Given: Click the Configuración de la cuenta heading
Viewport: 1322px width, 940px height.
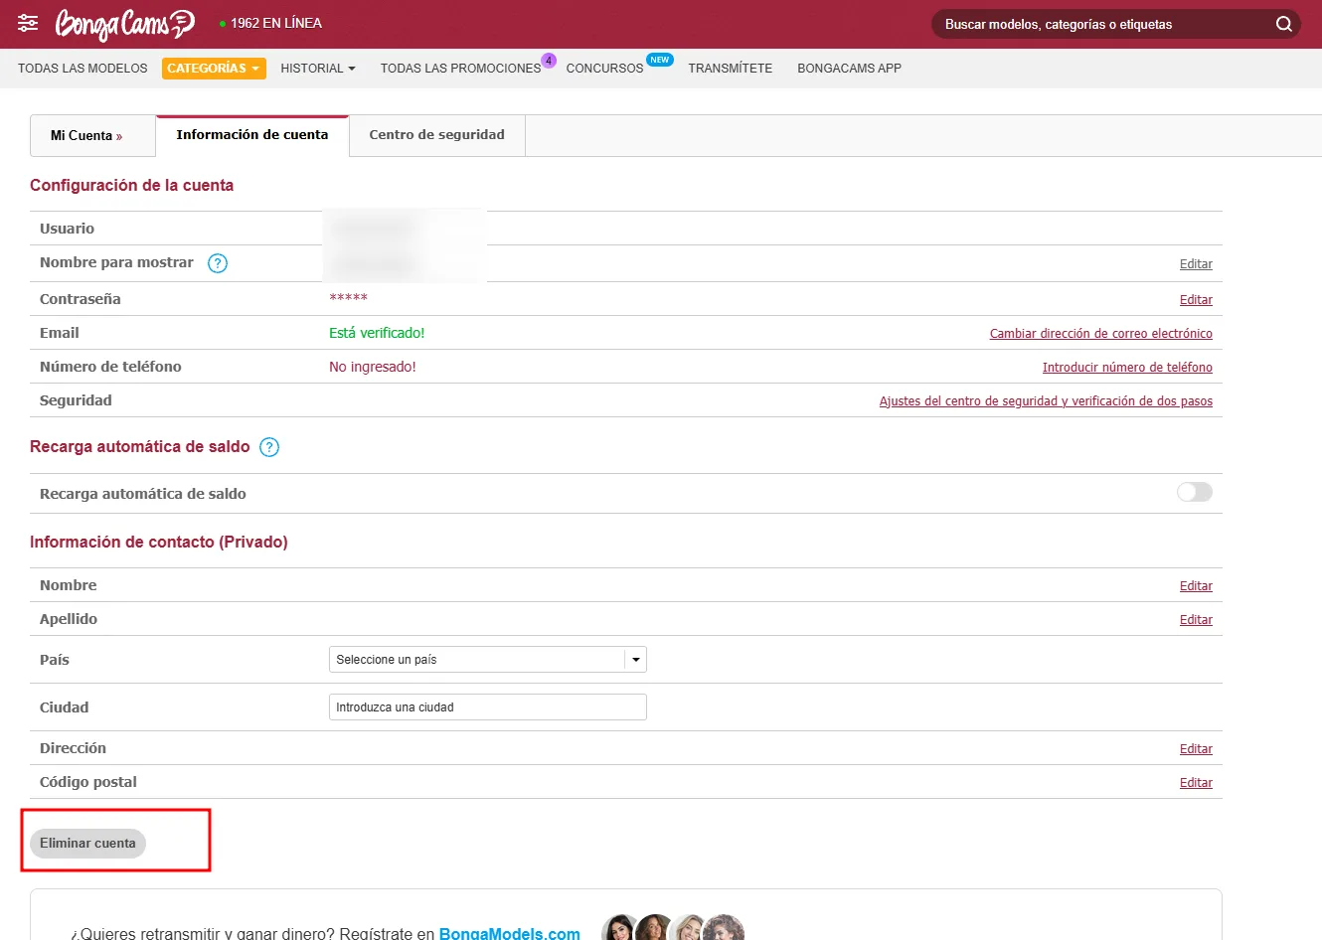Looking at the screenshot, I should 132,186.
